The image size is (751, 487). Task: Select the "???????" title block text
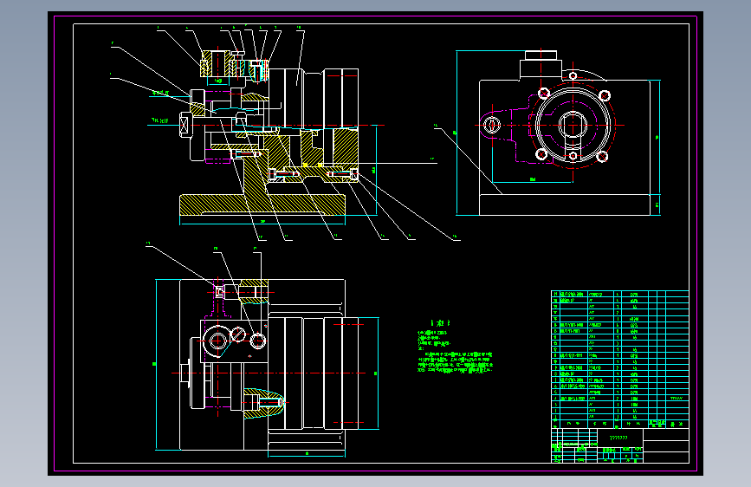[618, 438]
